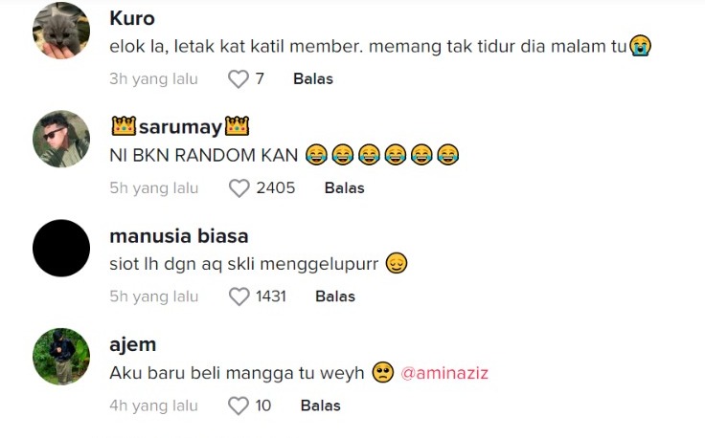Open the manusia biasa username
Screen dimensions: 705x438
(179, 236)
